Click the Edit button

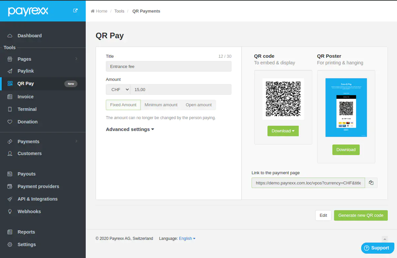(x=323, y=215)
